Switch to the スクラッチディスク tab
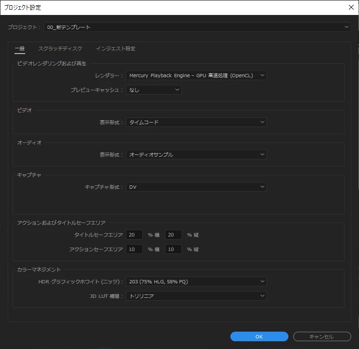The width and height of the screenshot is (359, 349). pyautogui.click(x=60, y=49)
